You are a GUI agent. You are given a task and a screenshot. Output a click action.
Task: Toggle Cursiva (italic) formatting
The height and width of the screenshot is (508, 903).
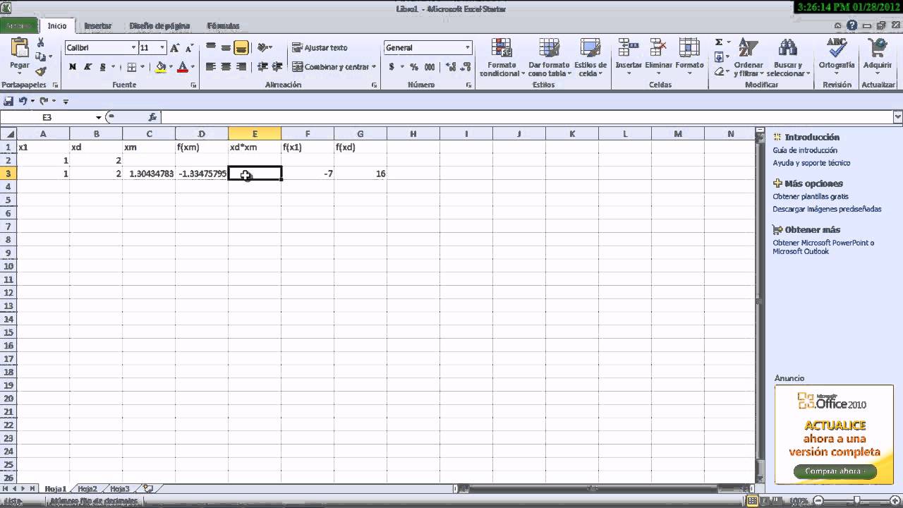coord(87,67)
